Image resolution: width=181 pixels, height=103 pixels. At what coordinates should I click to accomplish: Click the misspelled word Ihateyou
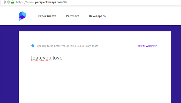coord(41,58)
